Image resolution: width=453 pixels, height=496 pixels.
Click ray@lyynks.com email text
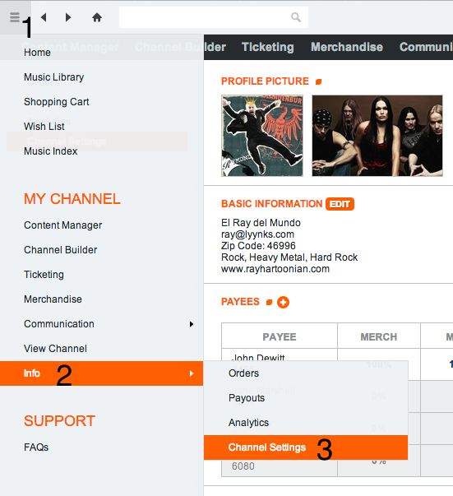coord(257,234)
